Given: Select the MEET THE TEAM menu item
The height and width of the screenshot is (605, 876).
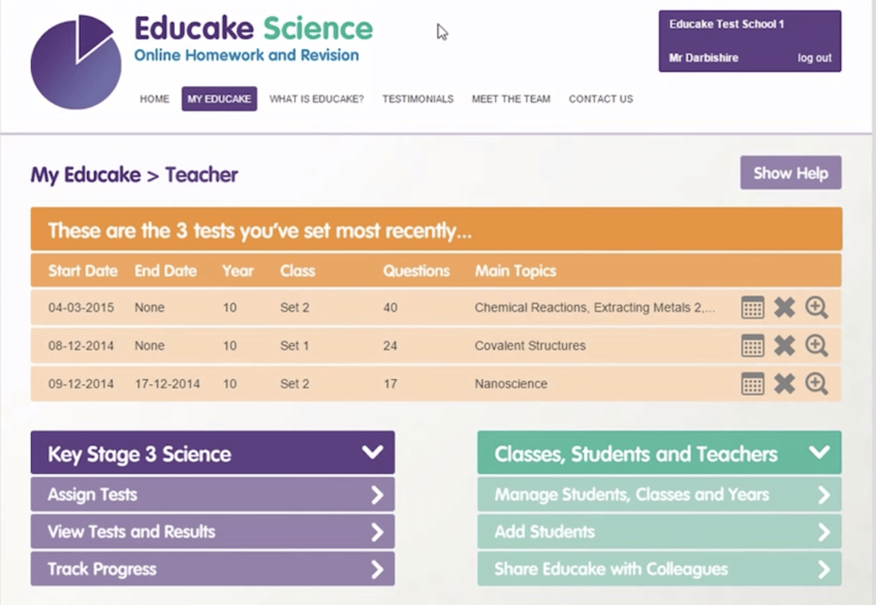Looking at the screenshot, I should click(x=511, y=98).
